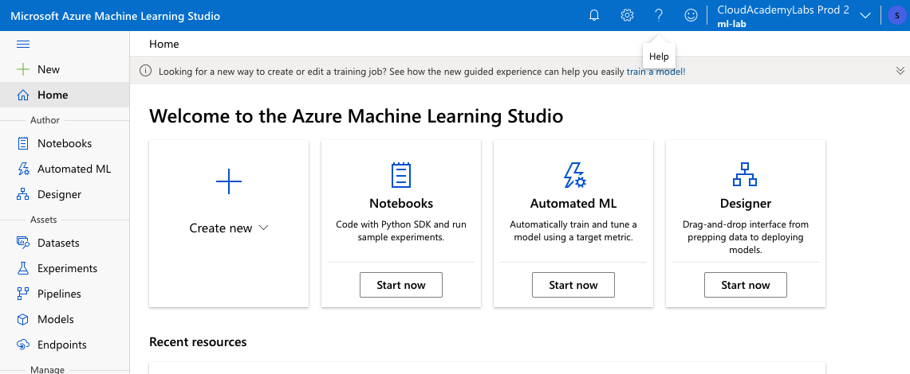Click the Notebooks card title
The height and width of the screenshot is (374, 910).
(401, 204)
